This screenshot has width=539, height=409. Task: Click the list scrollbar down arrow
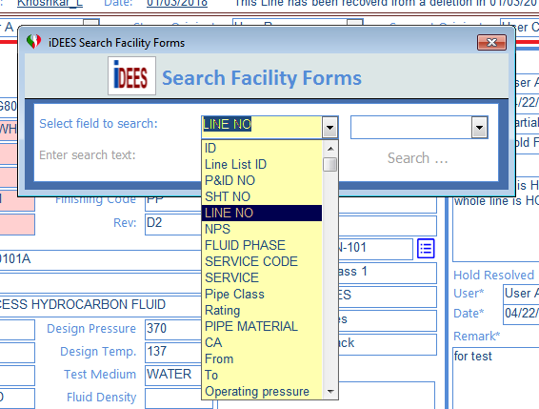click(x=330, y=392)
